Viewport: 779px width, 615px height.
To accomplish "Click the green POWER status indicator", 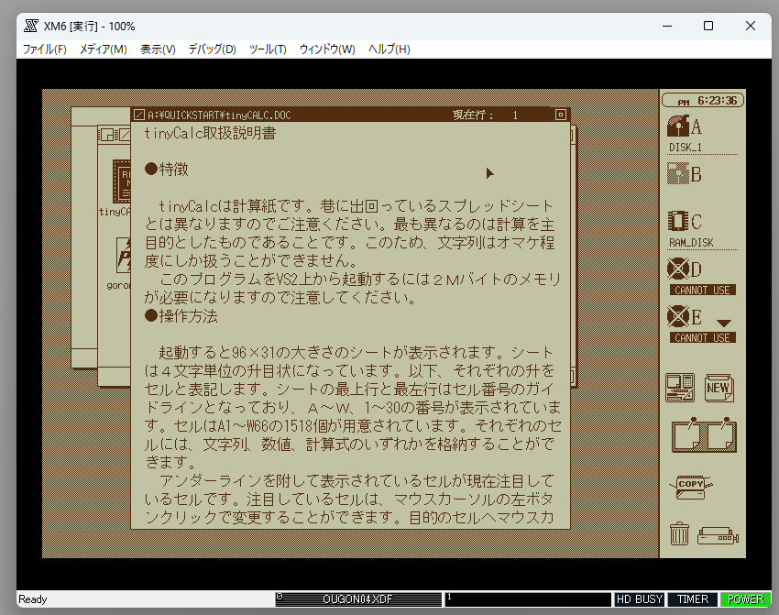I will pyautogui.click(x=745, y=599).
